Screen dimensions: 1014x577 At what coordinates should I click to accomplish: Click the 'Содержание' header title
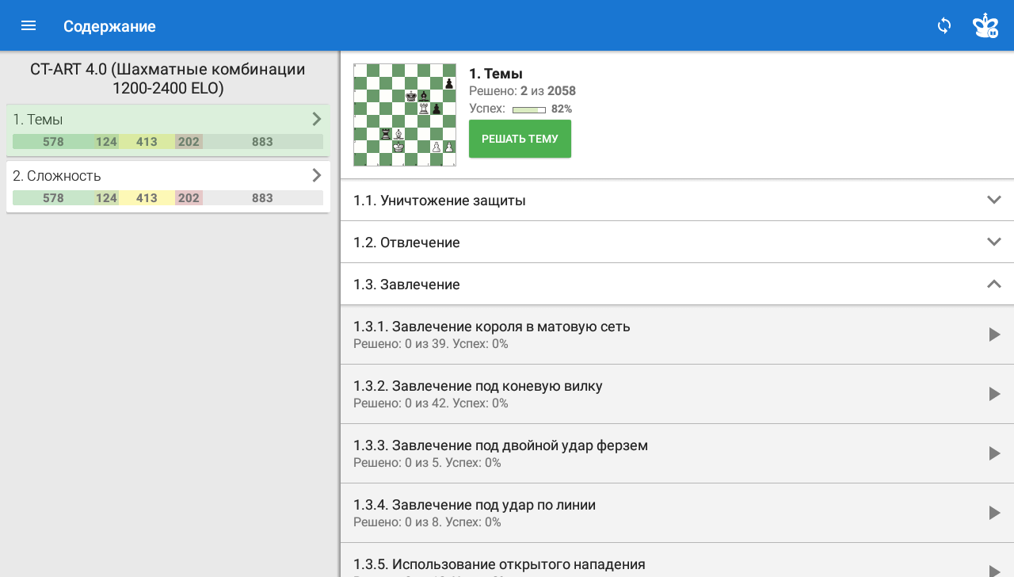pyautogui.click(x=109, y=26)
